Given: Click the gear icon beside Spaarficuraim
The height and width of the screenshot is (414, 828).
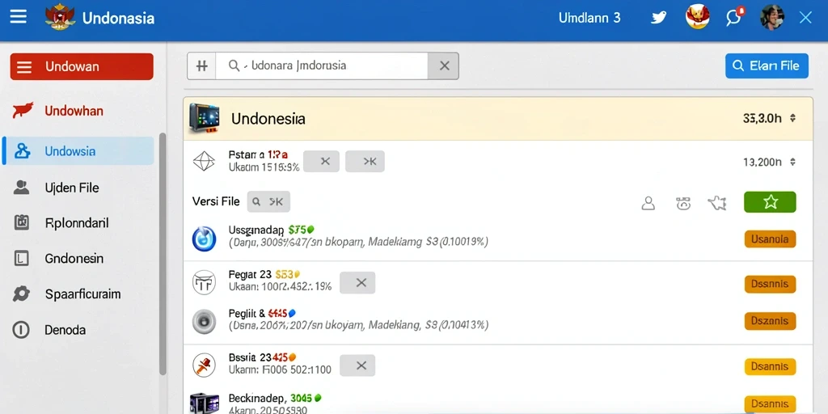Looking at the screenshot, I should pos(21,294).
